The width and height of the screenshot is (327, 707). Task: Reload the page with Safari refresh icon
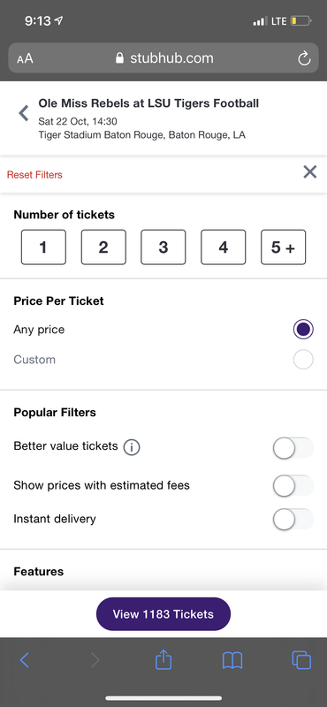point(304,58)
